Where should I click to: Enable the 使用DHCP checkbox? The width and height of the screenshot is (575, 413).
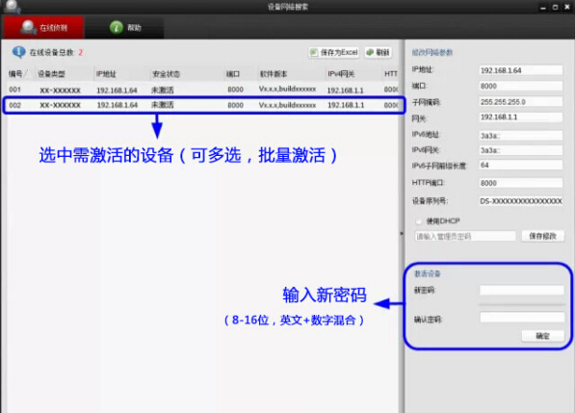[419, 221]
